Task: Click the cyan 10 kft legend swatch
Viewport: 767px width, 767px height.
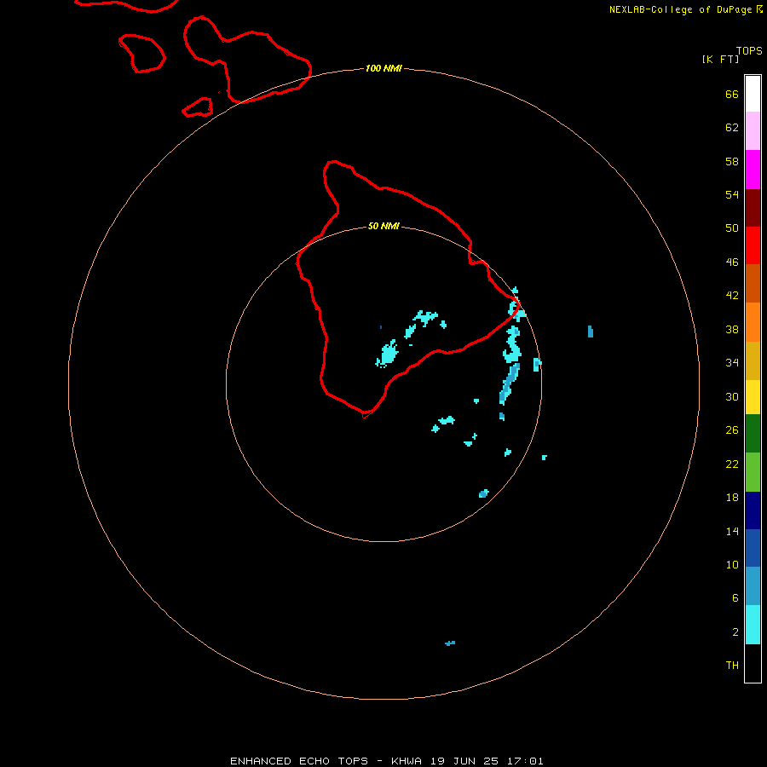Action: 753,625
